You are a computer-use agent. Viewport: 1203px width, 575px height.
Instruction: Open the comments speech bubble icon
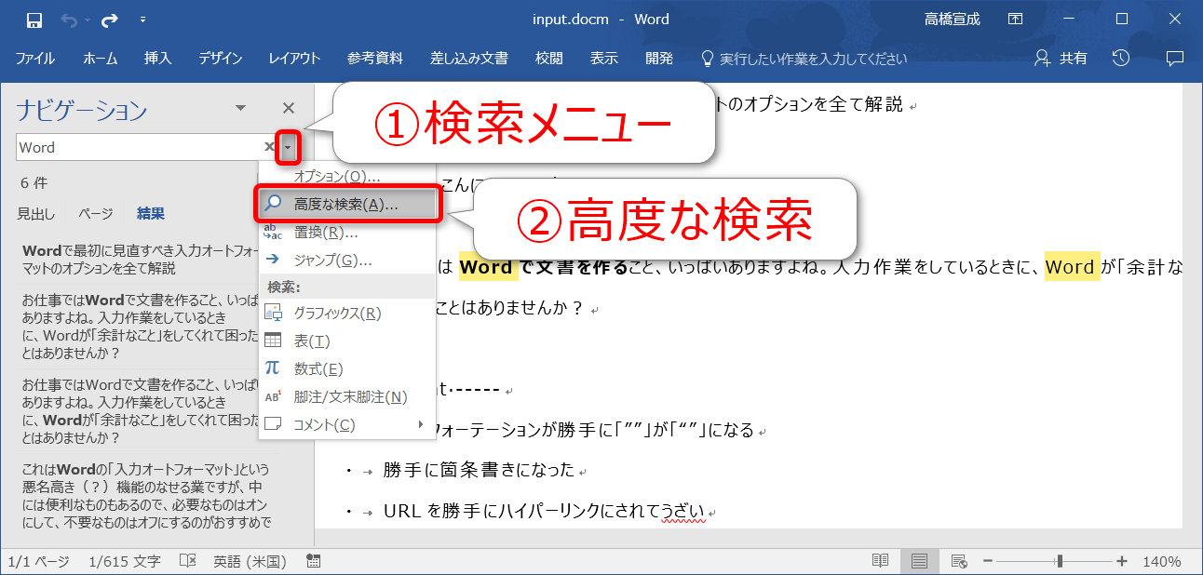click(1175, 59)
